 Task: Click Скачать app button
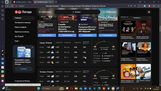coord(24,69)
